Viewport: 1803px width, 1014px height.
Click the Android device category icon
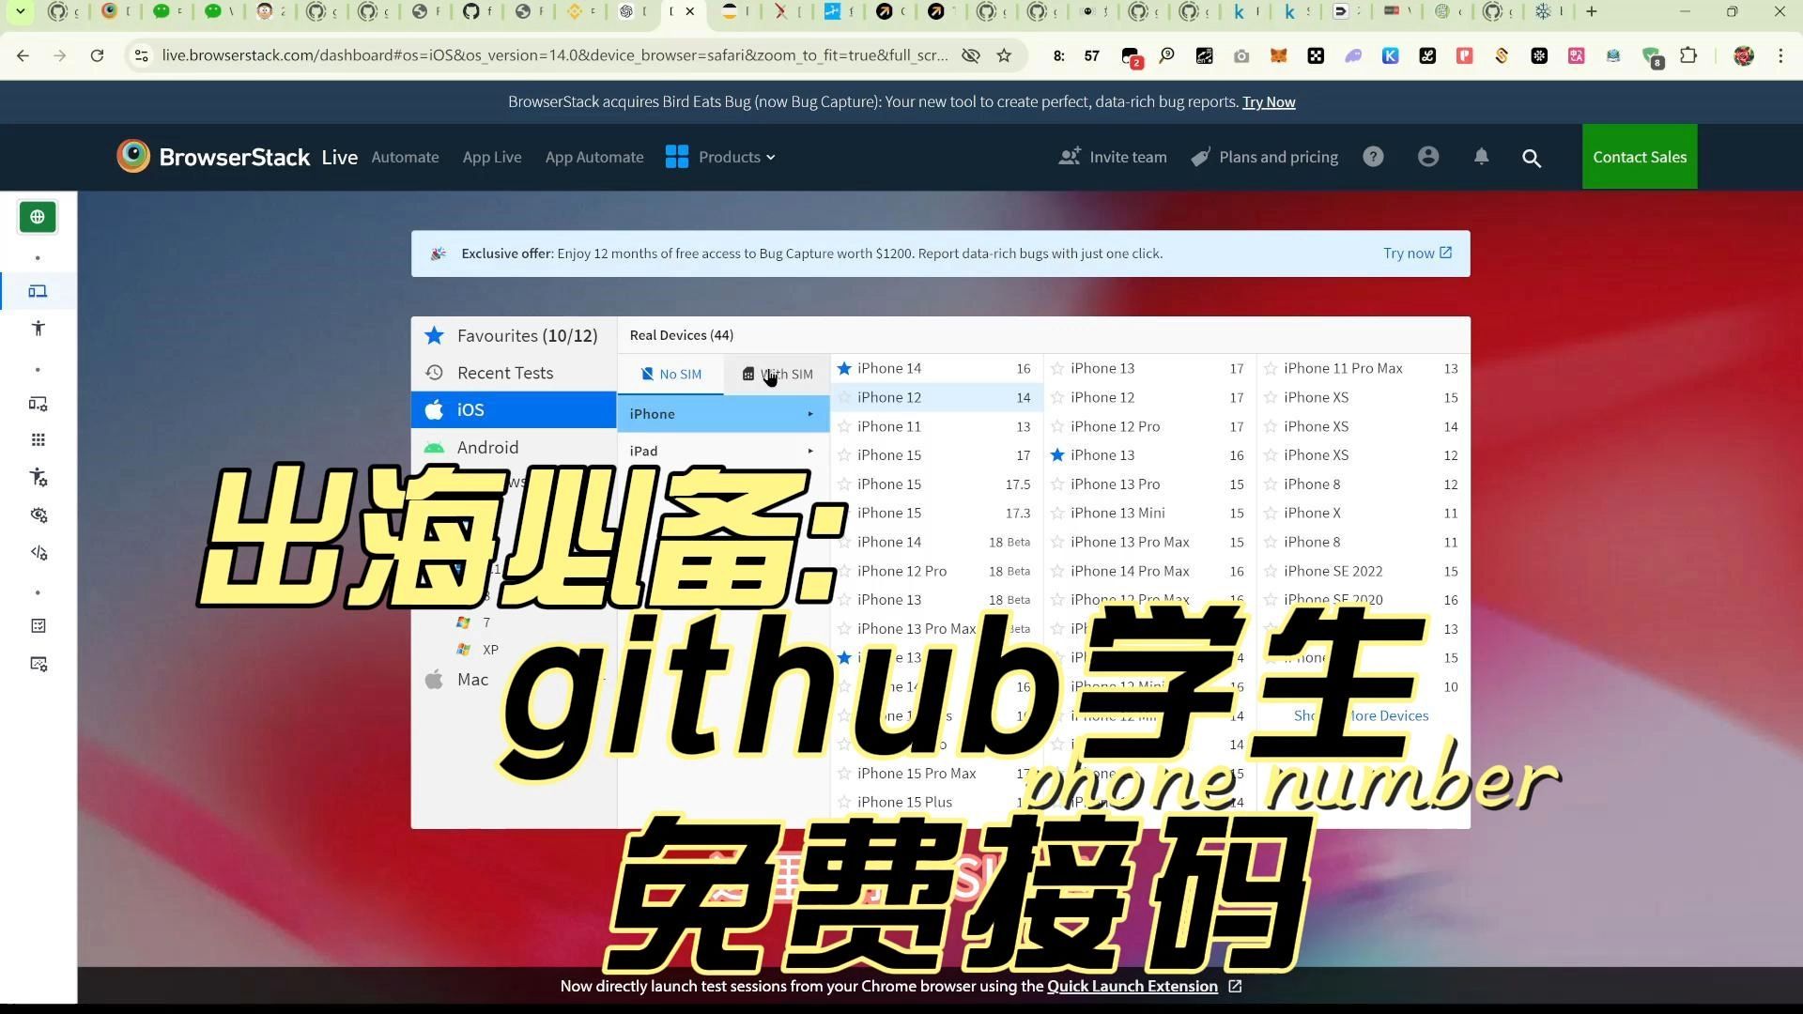coord(435,447)
